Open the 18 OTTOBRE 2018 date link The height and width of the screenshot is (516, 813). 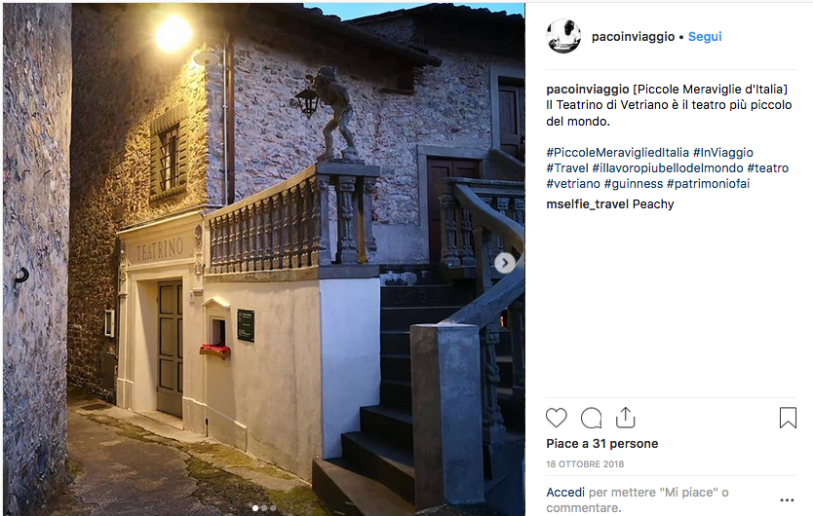[x=585, y=464]
